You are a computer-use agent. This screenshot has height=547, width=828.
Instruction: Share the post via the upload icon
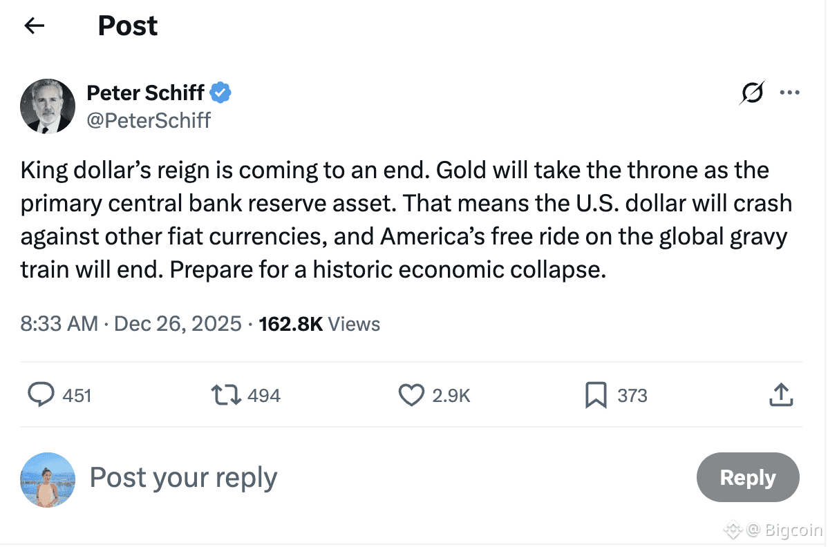pos(780,395)
